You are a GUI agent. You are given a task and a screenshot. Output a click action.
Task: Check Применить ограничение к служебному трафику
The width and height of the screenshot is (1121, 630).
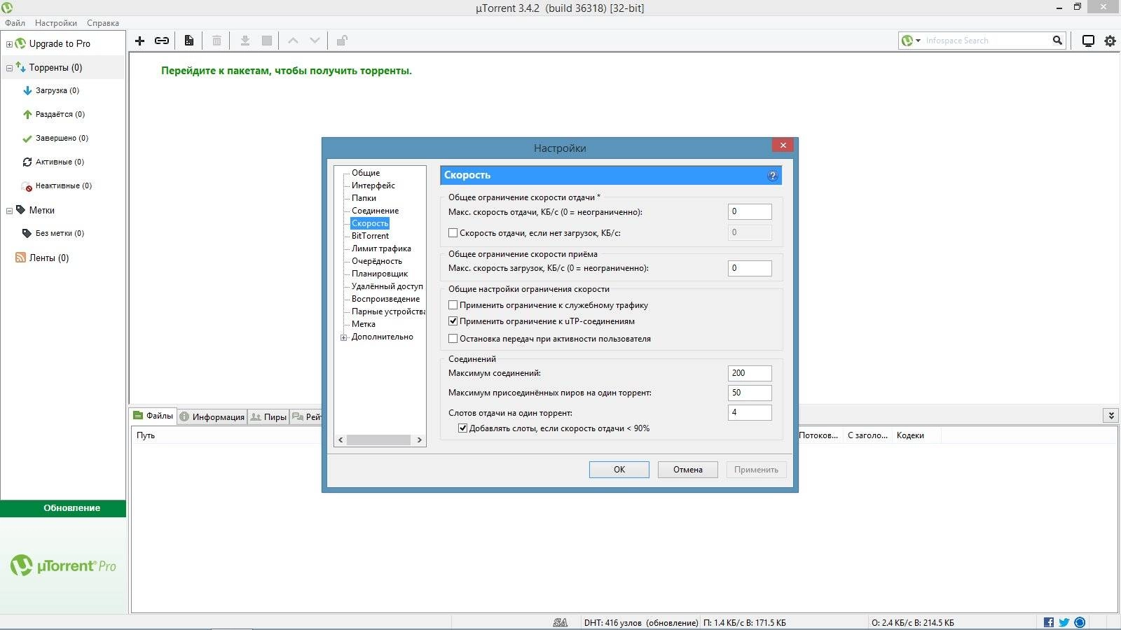click(x=453, y=304)
